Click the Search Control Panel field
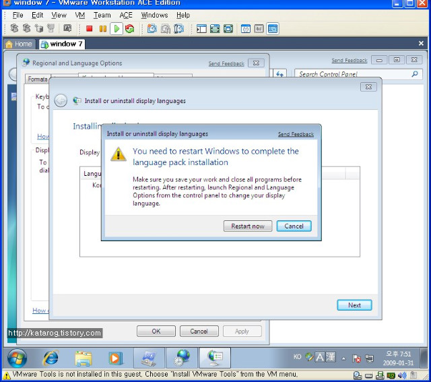The image size is (431, 382). click(358, 74)
